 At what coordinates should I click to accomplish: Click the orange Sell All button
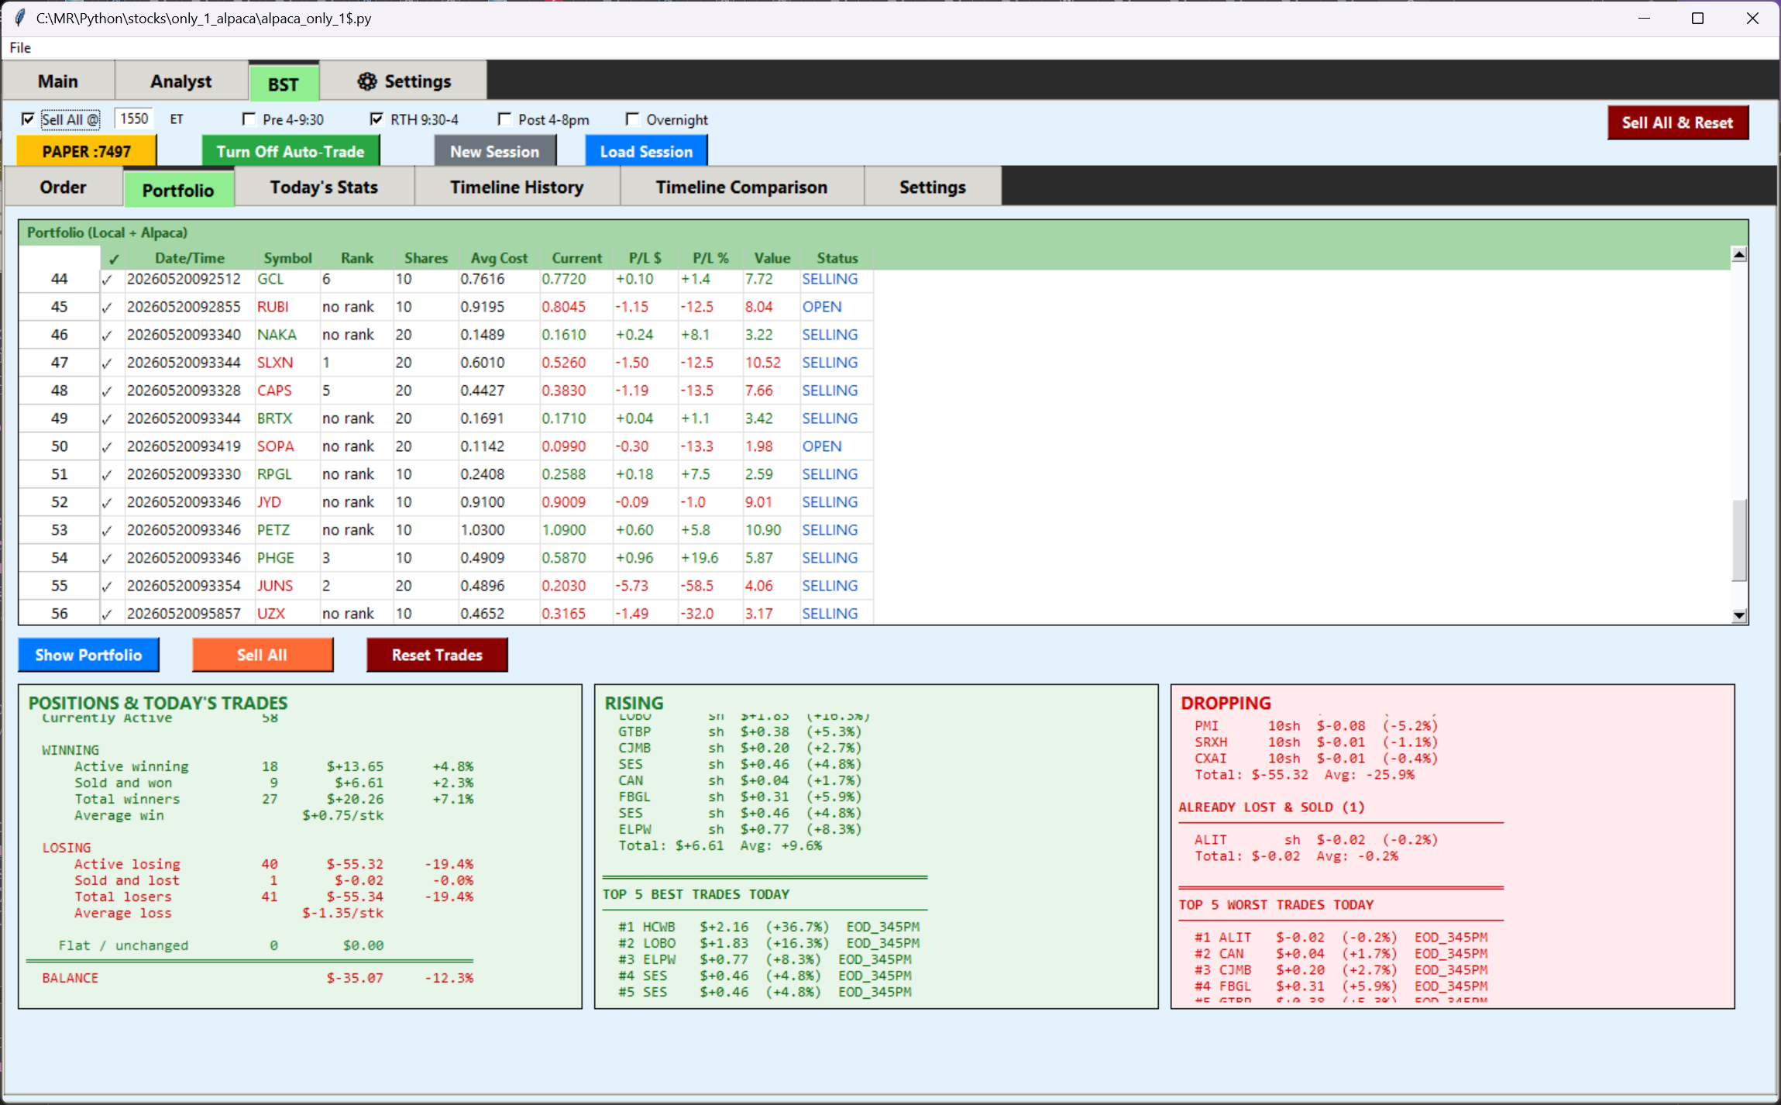[262, 655]
